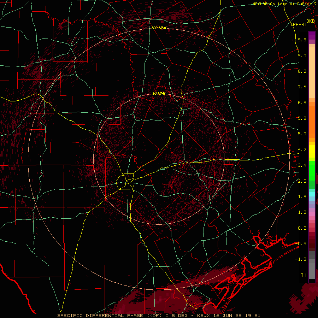Image resolution: width=318 pixels, height=318 pixels.
Task: Click the 8.2 value on the color scale
Action: 302,71
